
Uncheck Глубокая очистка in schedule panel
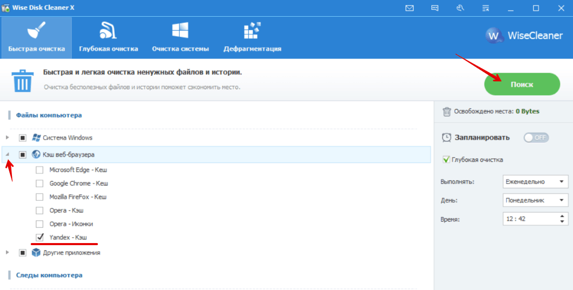coord(446,160)
